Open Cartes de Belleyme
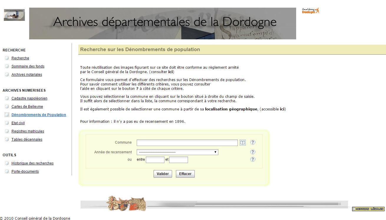386x220 pixels. tap(27, 107)
